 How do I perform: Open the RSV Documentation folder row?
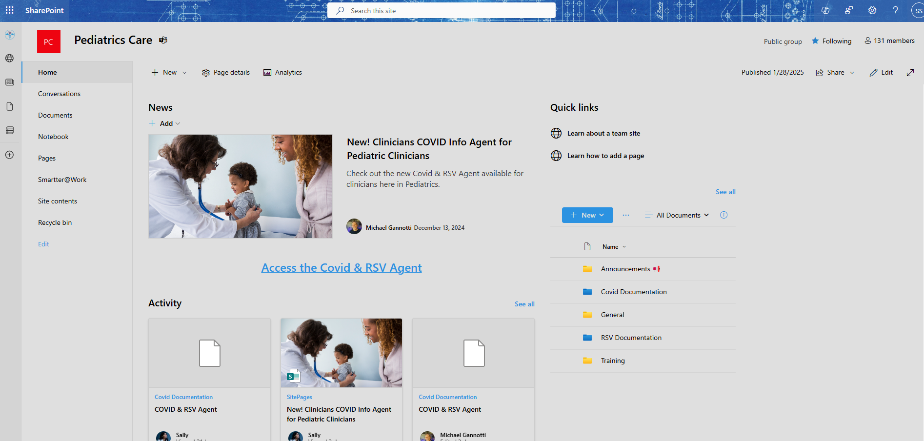[643, 338]
